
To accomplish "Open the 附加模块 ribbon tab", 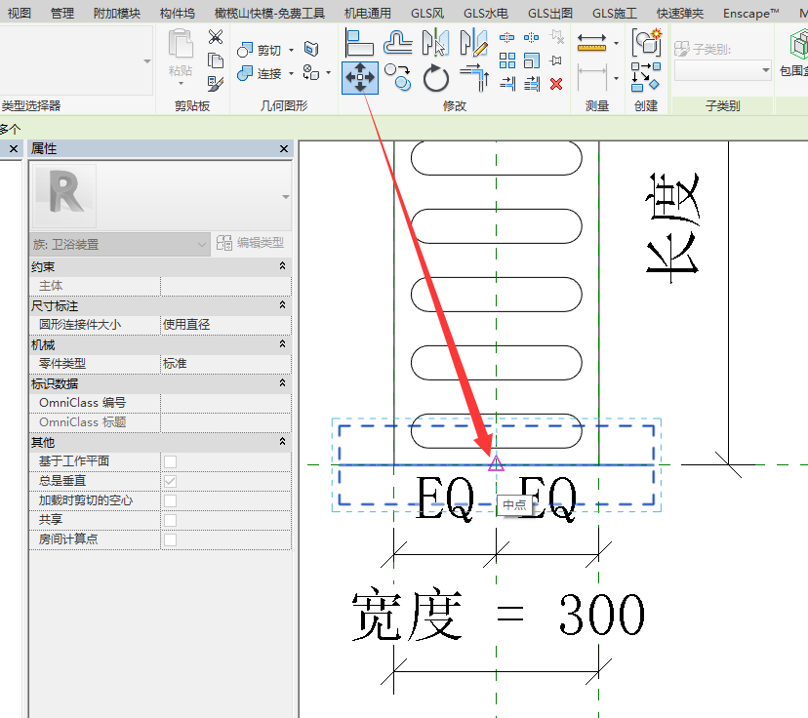I will [117, 13].
